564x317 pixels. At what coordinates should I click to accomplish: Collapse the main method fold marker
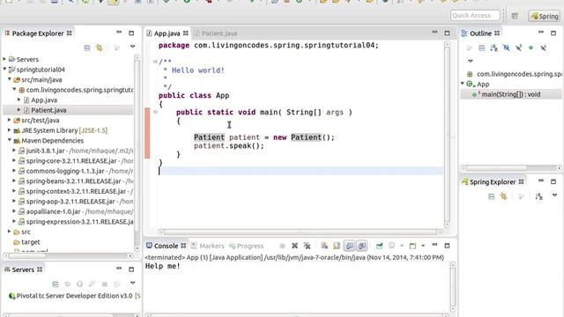point(155,112)
